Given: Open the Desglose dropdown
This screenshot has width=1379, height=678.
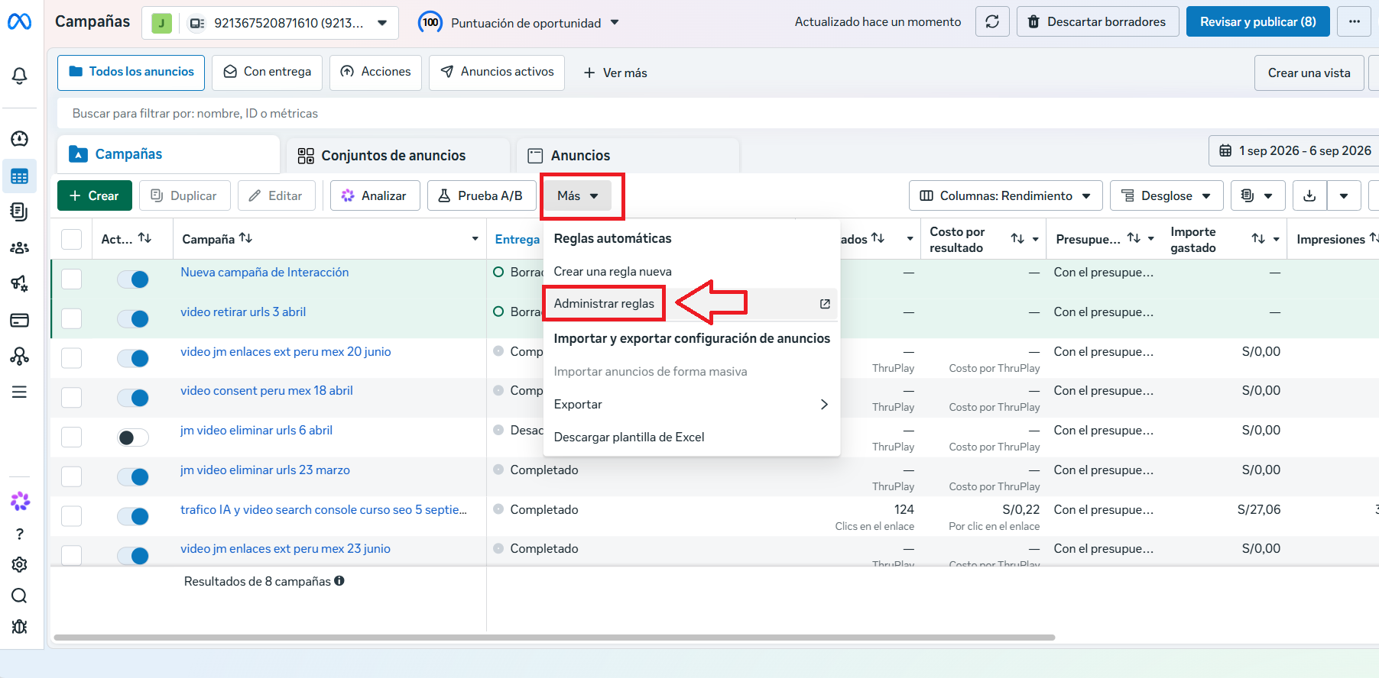Looking at the screenshot, I should click(x=1166, y=195).
